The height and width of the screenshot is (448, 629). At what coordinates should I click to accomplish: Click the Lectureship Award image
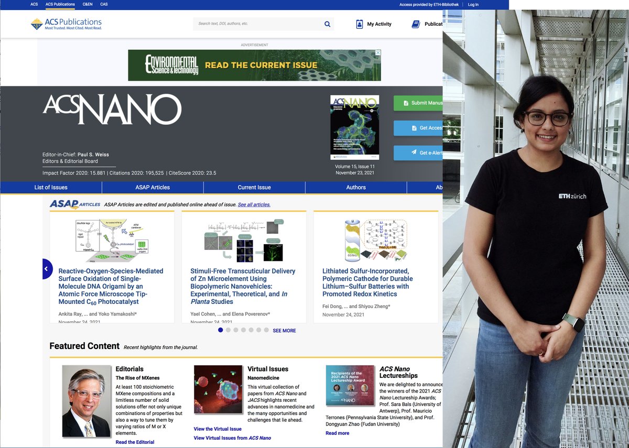(350, 386)
